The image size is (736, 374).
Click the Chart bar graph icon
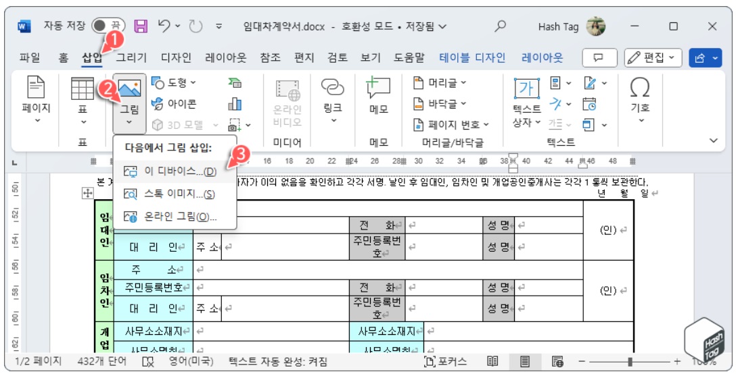[x=235, y=103]
